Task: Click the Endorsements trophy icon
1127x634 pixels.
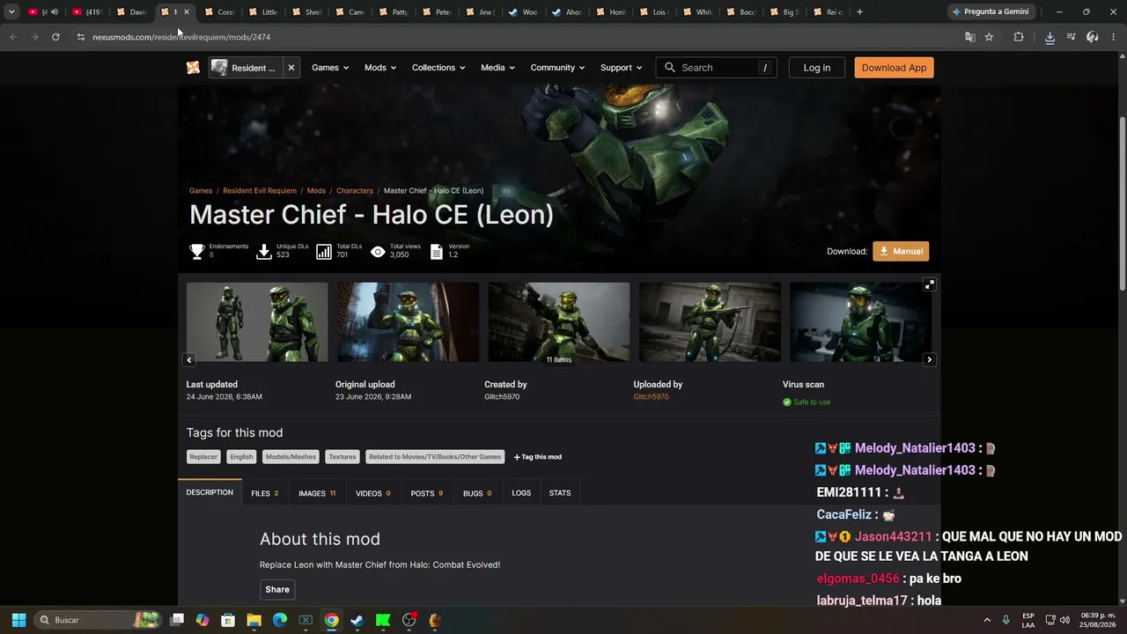Action: pyautogui.click(x=197, y=252)
